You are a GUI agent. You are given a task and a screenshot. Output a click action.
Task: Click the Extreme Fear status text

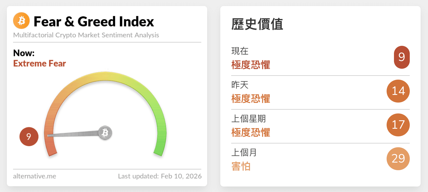(x=39, y=64)
